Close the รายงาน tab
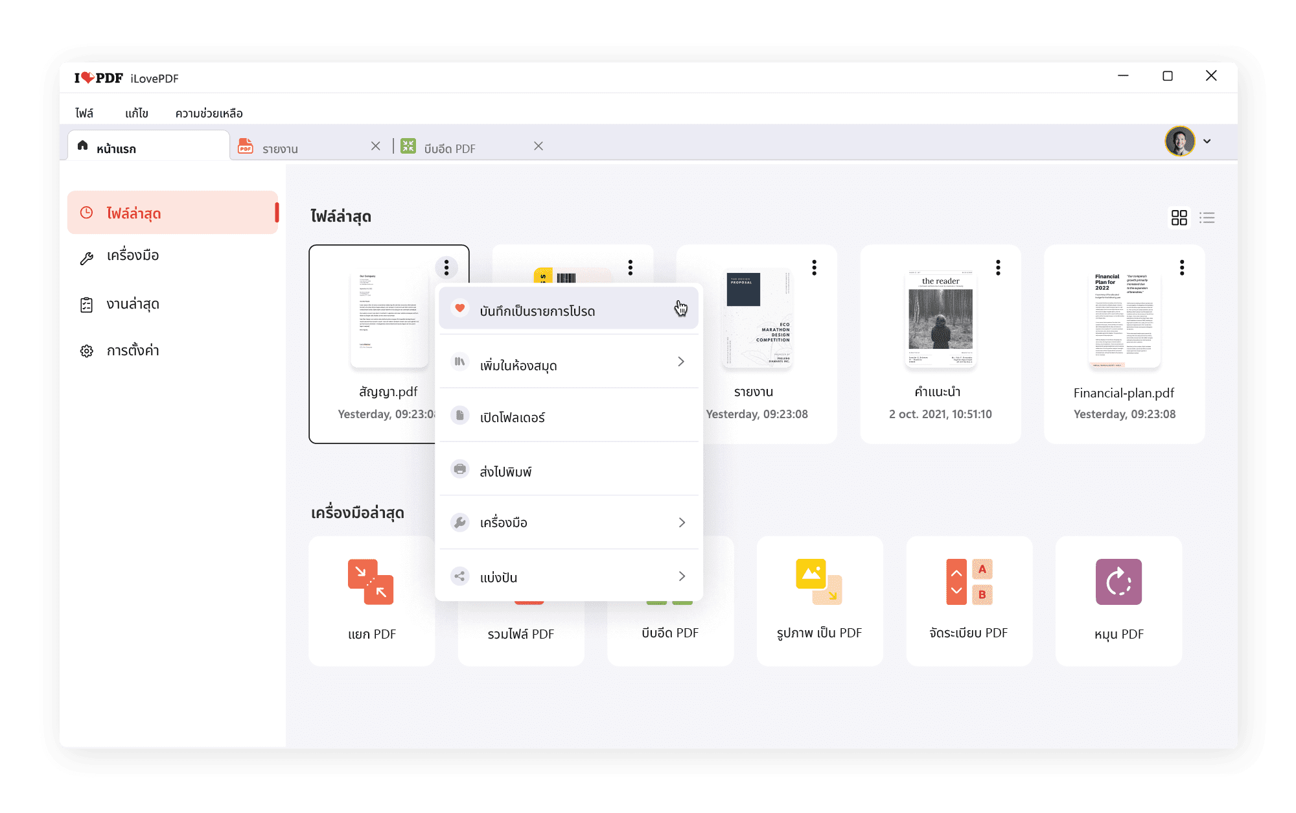The width and height of the screenshot is (1296, 813). 376,146
